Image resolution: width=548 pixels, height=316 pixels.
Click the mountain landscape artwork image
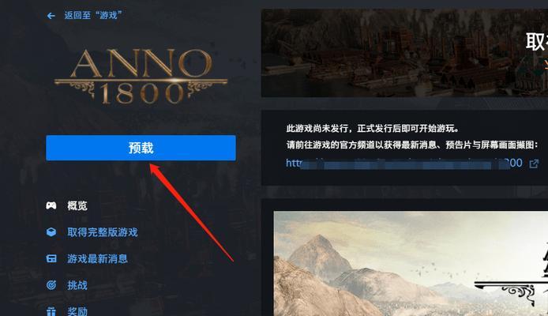(411, 264)
